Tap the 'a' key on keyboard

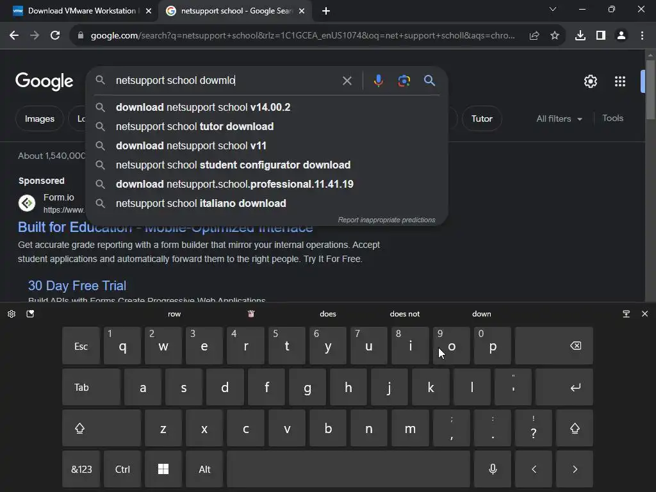pyautogui.click(x=143, y=387)
